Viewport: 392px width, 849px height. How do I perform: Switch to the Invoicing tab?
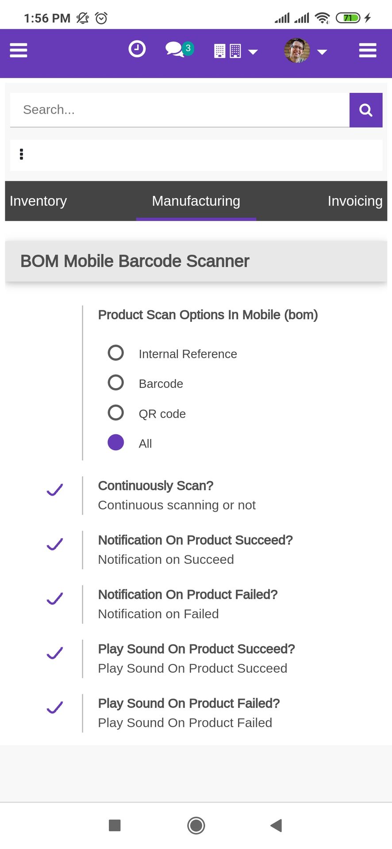click(x=355, y=201)
